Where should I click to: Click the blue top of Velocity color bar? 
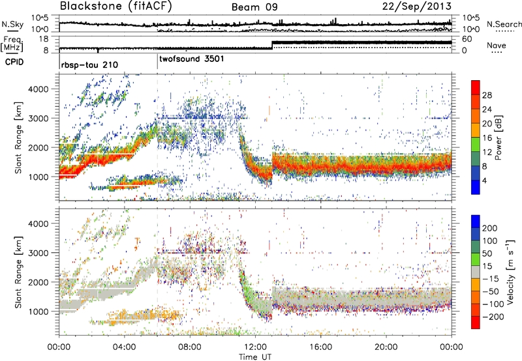tap(476, 222)
